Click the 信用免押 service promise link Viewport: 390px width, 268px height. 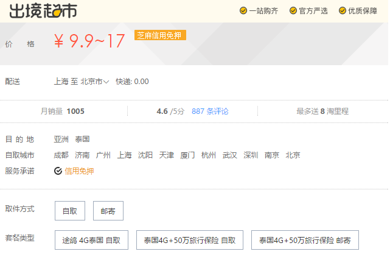pos(79,171)
